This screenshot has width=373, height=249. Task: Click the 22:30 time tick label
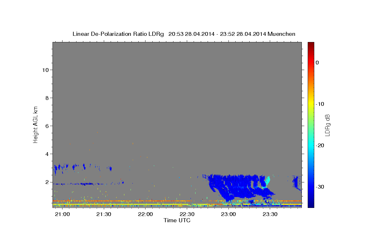click(x=187, y=214)
